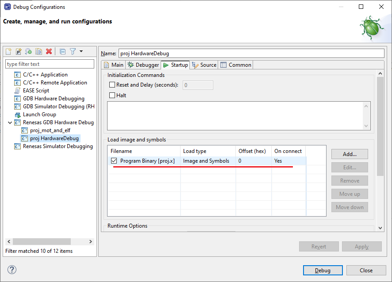Image resolution: width=392 pixels, height=282 pixels.
Task: Enable Reset and Delay checkbox
Action: coord(112,85)
